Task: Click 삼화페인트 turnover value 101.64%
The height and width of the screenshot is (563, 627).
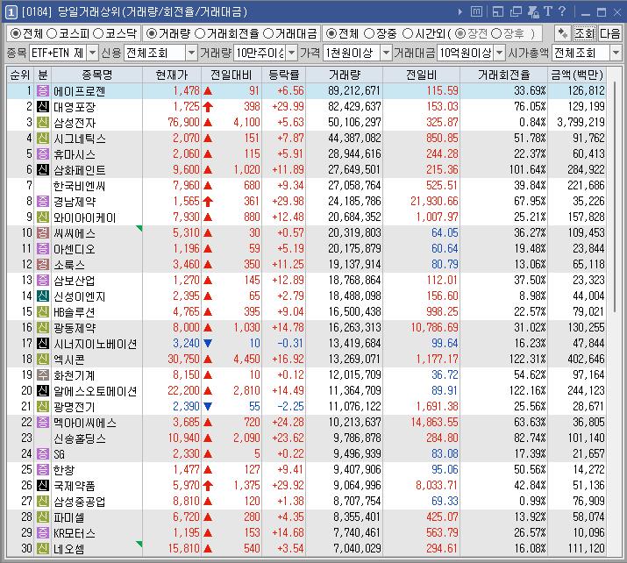Action: point(527,169)
